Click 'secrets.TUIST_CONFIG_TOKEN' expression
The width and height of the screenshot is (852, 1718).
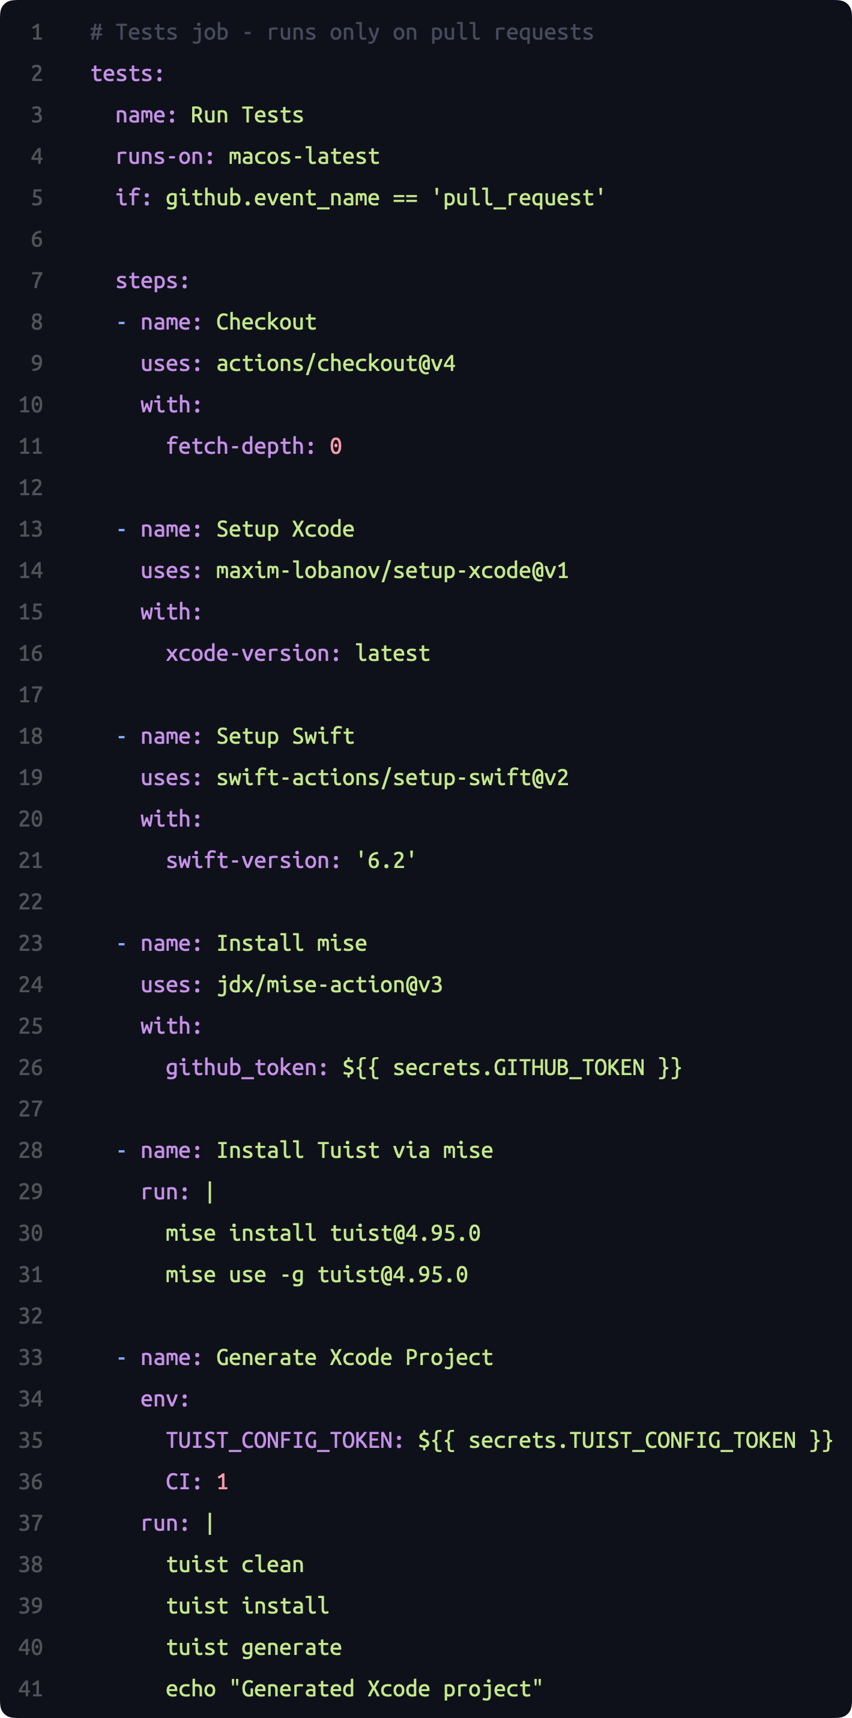tap(632, 1440)
